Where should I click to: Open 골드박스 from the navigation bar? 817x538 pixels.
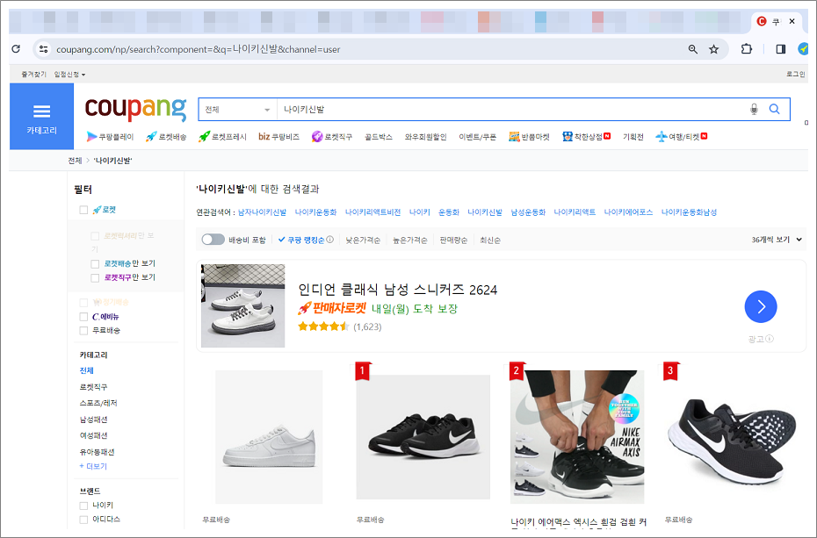tap(379, 137)
